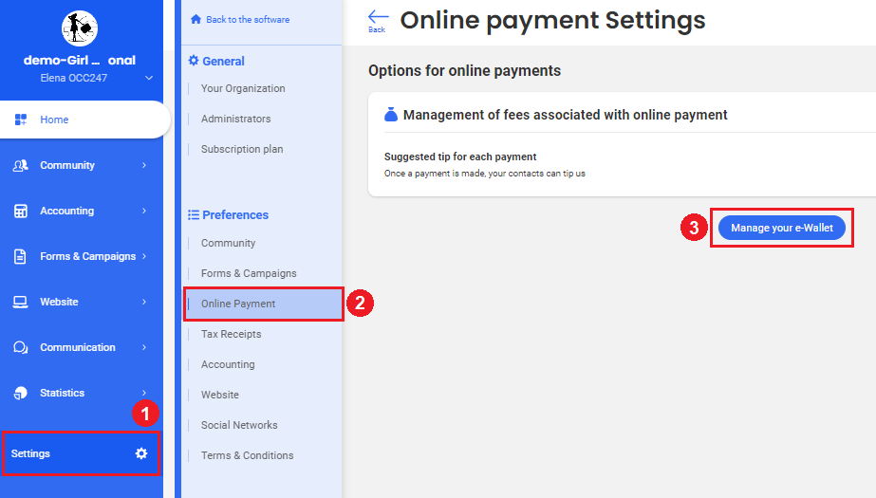Viewport: 876px width, 498px height.
Task: Click the Accounting calculator icon
Action: pos(21,211)
